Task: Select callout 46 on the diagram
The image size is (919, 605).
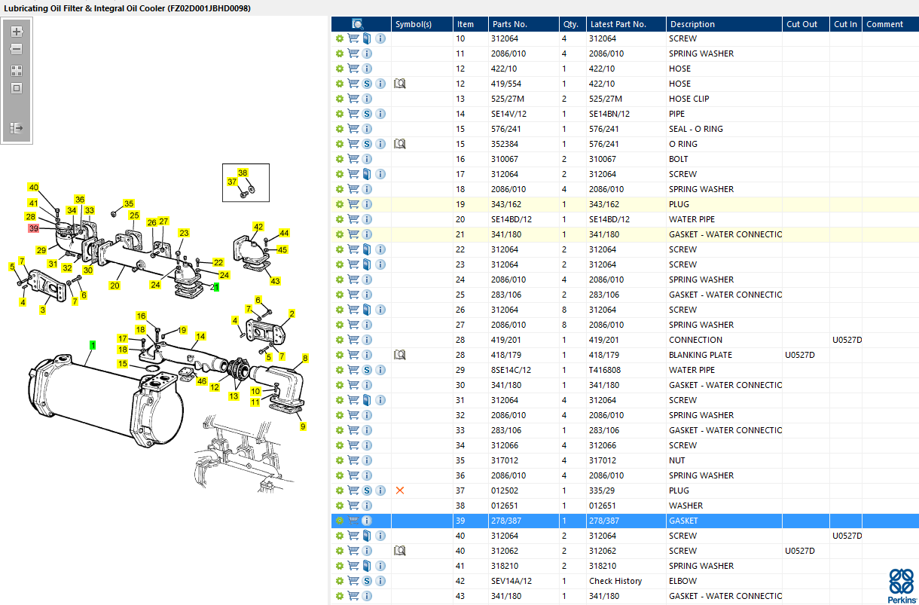Action: click(x=201, y=382)
